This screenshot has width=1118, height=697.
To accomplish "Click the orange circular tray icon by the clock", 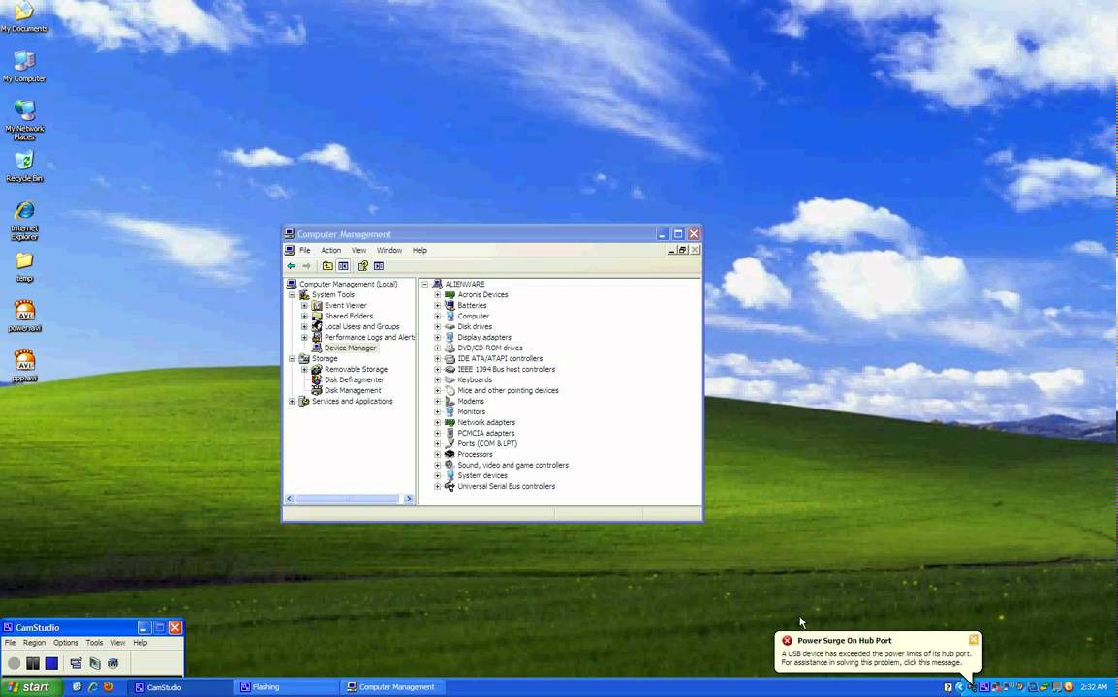I will [x=1068, y=687].
